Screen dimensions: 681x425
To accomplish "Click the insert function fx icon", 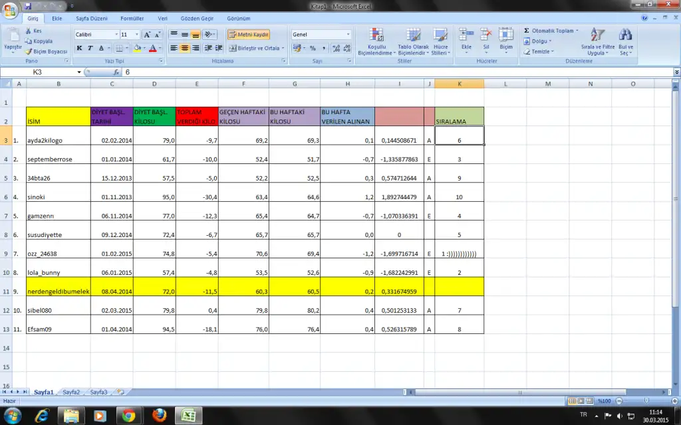I will point(116,72).
